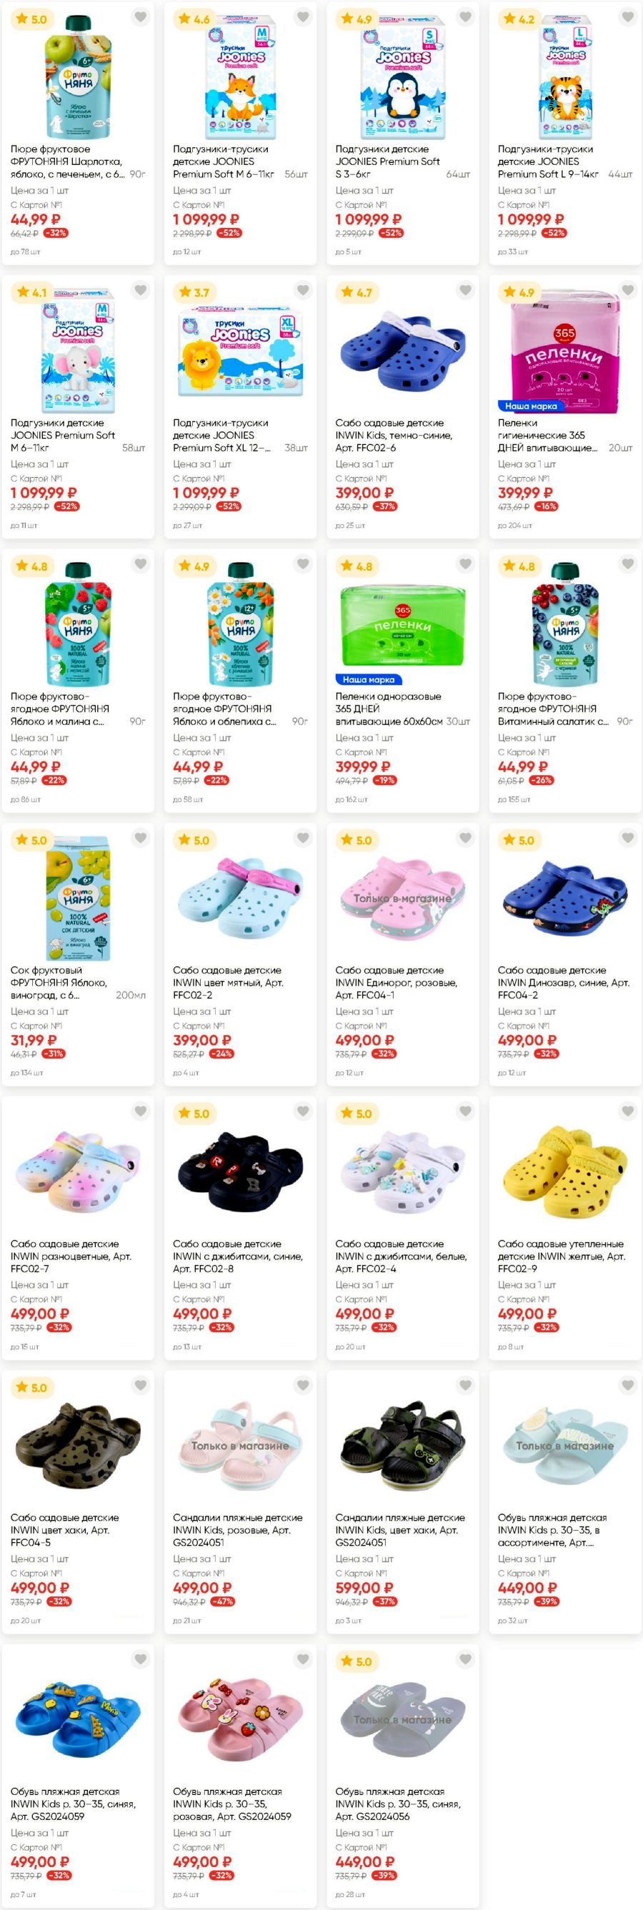This screenshot has height=1910, width=643.
Task: Open Сабо садовые INWIN Динозавр, синие link
Action: 564,982
